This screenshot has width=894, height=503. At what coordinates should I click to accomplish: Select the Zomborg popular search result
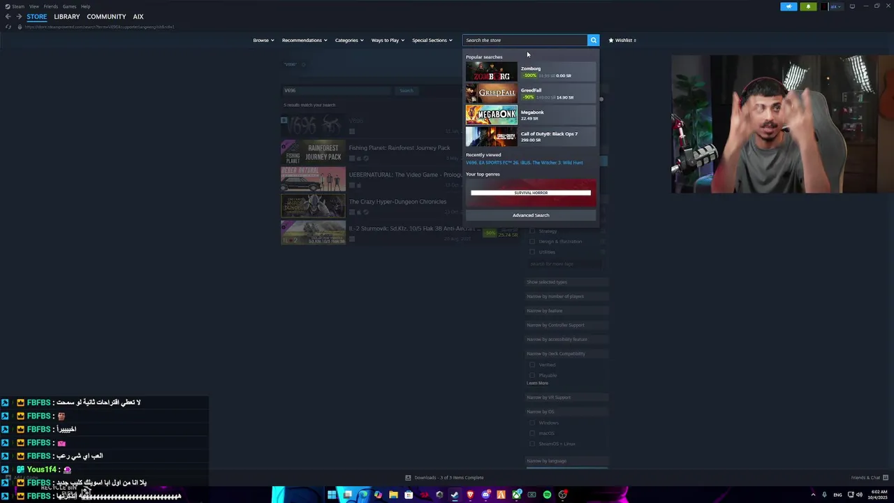tap(531, 71)
